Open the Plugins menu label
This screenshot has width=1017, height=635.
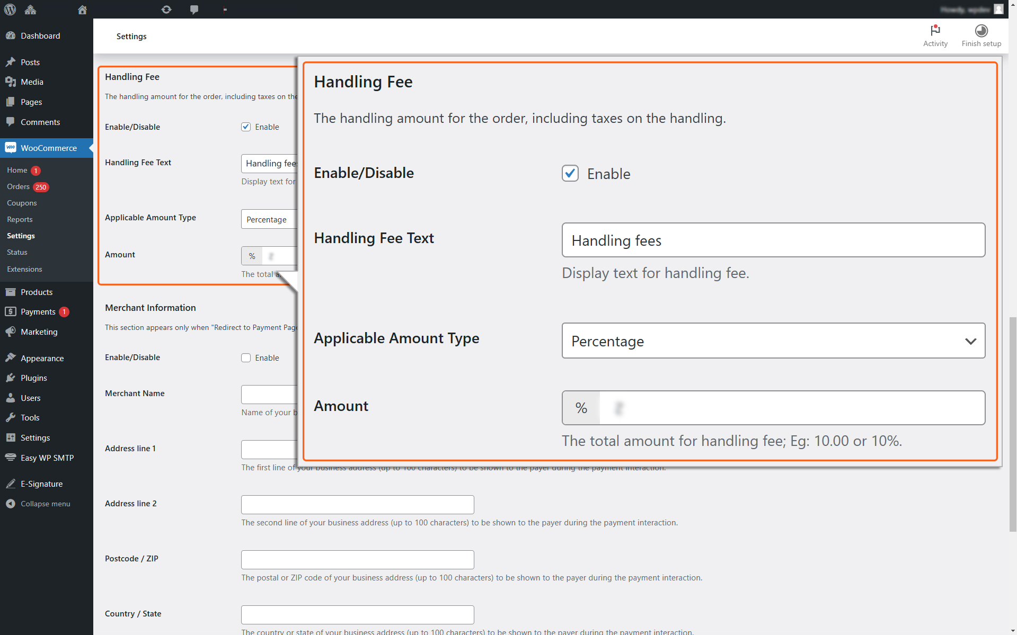coord(34,378)
